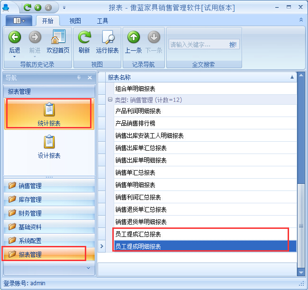Image resolution: width=308 pixels, height=290 pixels.
Task: Click the 后退 (Back) navigation icon
Action: (15, 38)
